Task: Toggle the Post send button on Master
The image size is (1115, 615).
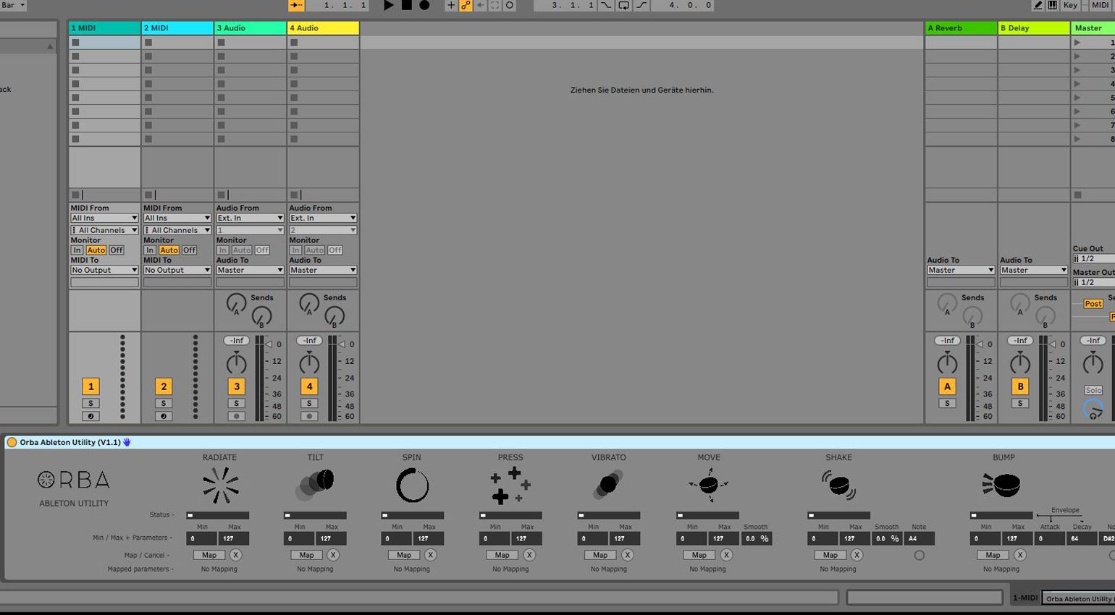Action: 1093,304
